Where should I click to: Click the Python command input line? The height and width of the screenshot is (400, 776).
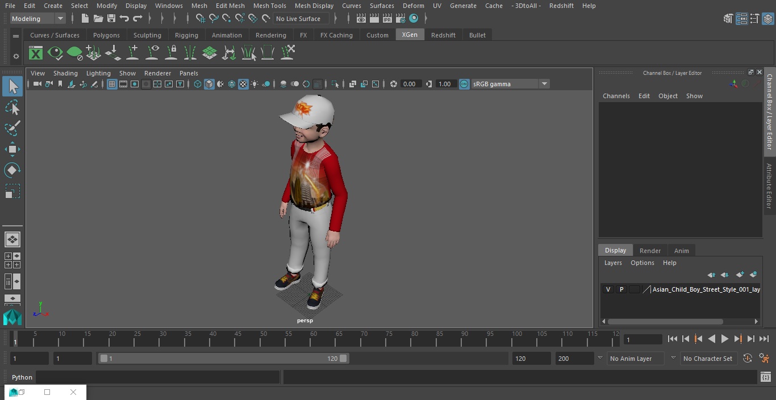(158, 377)
